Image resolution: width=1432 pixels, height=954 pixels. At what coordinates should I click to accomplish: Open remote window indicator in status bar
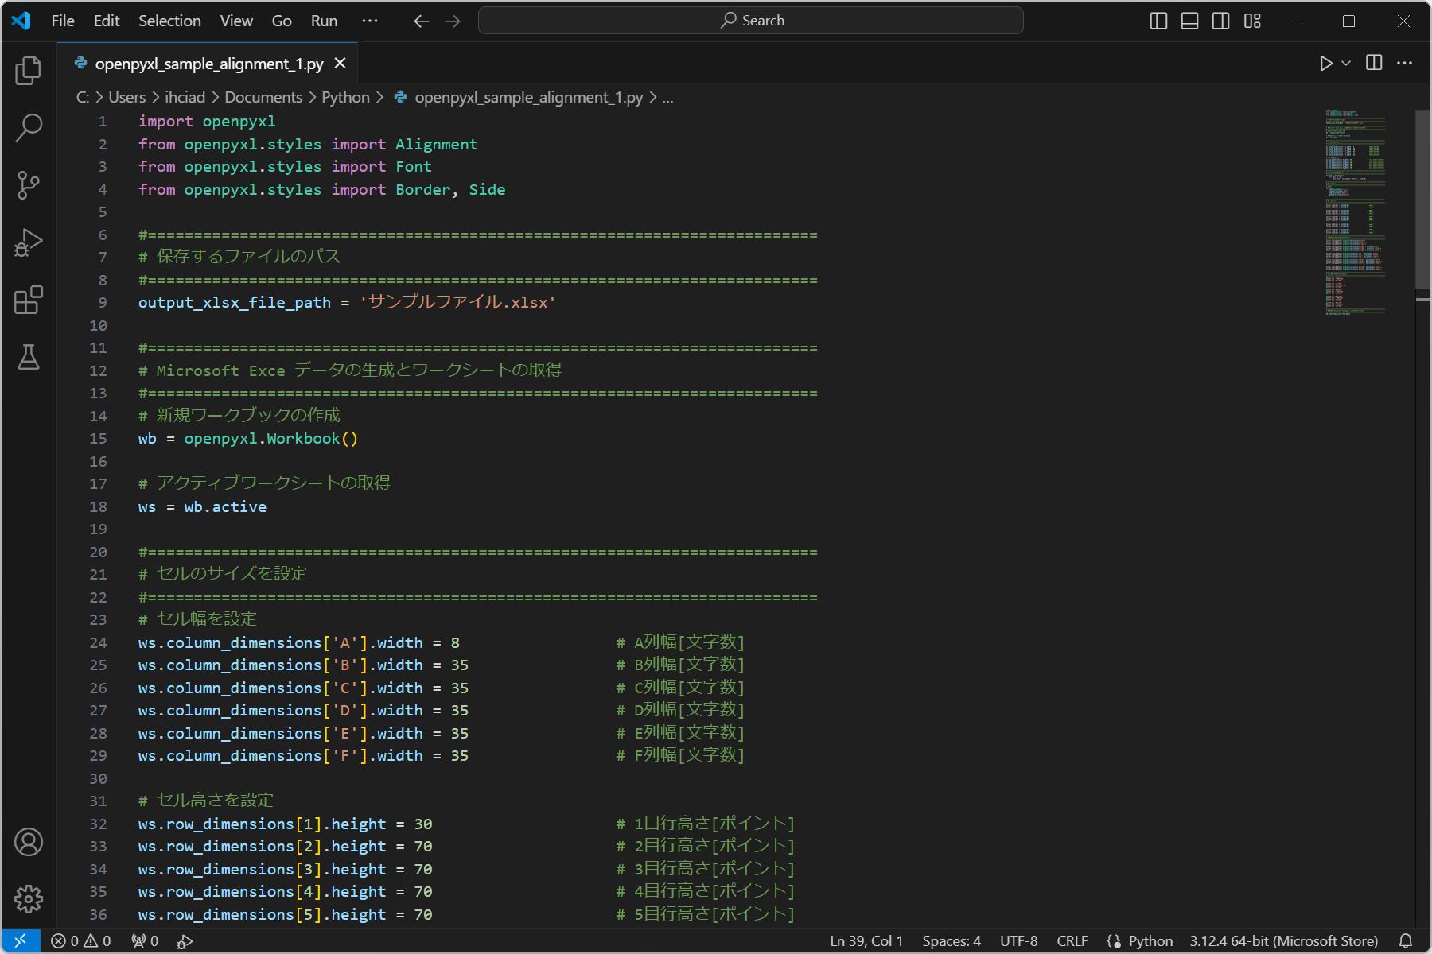pyautogui.click(x=21, y=941)
